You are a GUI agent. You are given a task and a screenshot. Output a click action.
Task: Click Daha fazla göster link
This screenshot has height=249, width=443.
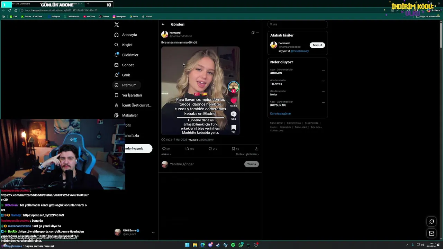[281, 113]
